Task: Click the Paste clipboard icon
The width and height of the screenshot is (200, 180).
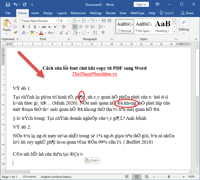Action: pyautogui.click(x=7, y=23)
